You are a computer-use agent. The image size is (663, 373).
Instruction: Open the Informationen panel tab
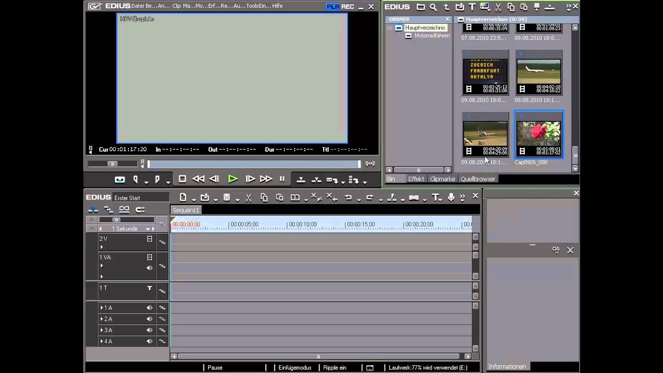(x=507, y=367)
